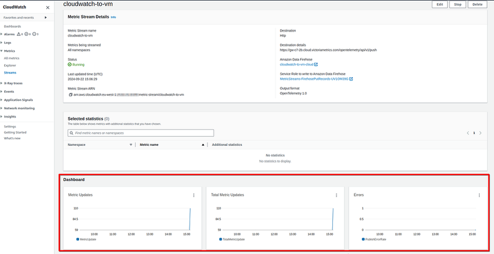Screen dimensions: 494x254
Task: Click OpenTelemetry 1.0 output format value
Action: click(293, 93)
